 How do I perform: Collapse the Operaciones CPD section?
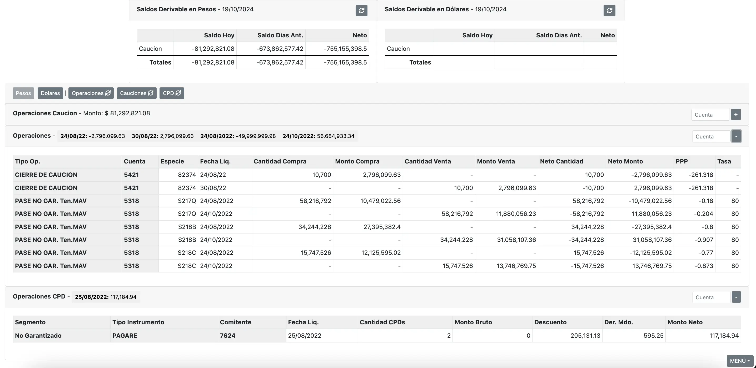[736, 297]
